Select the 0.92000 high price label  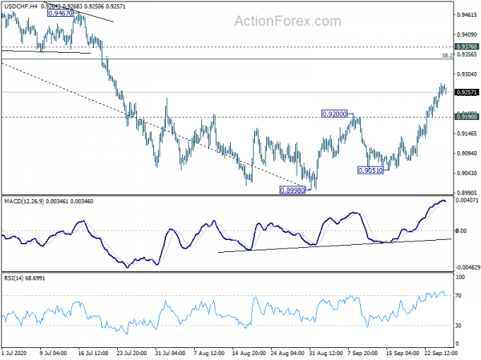[334, 114]
